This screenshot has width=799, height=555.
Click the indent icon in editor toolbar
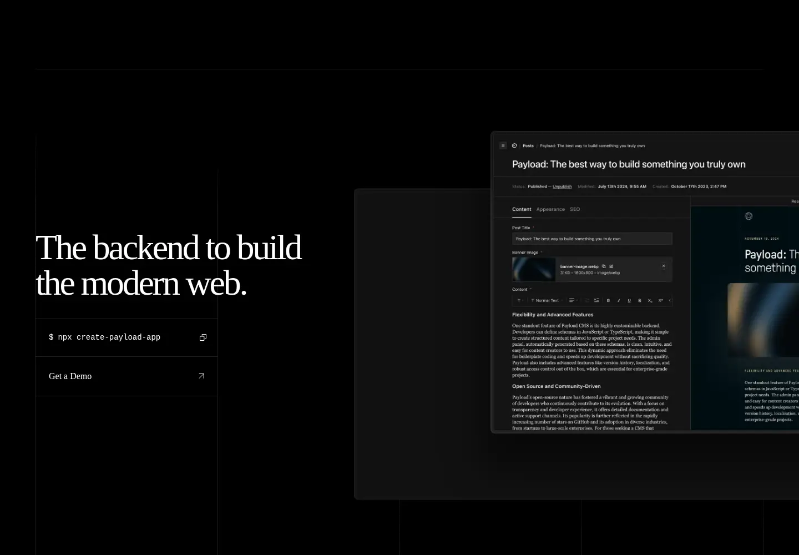[596, 300]
